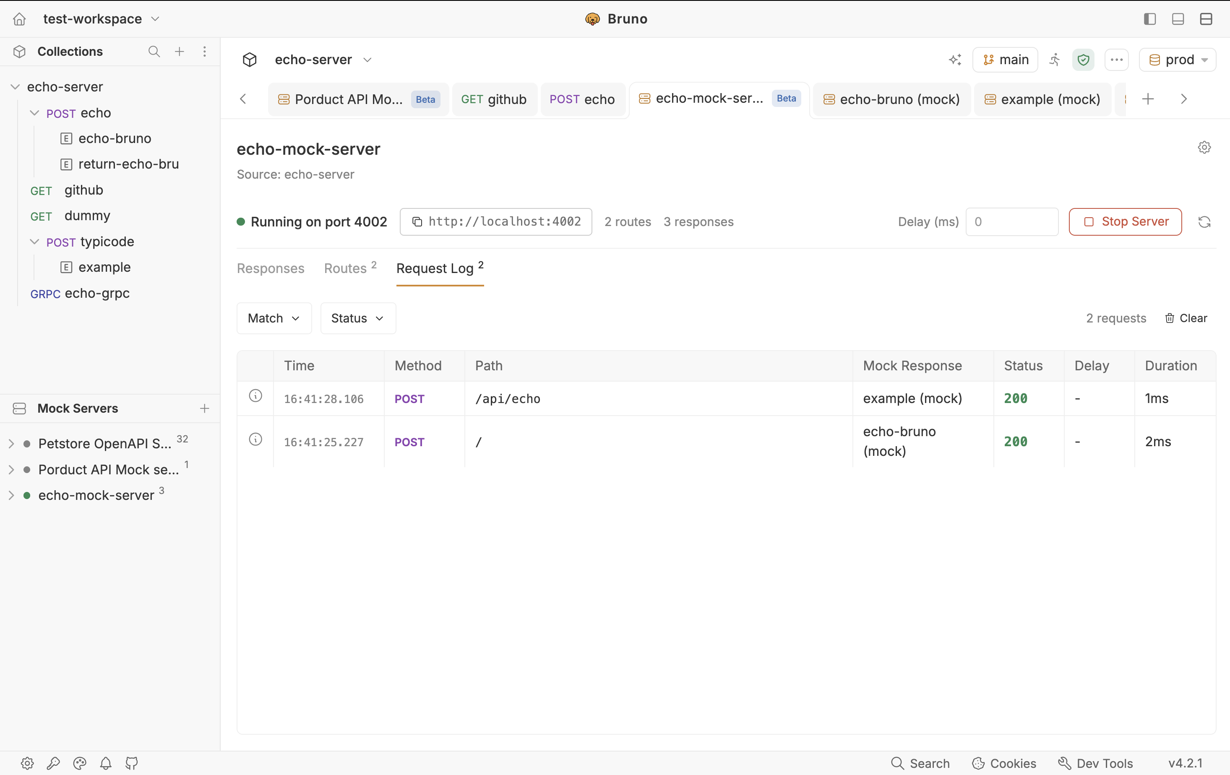
Task: Add a new mock server
Action: [x=204, y=408]
